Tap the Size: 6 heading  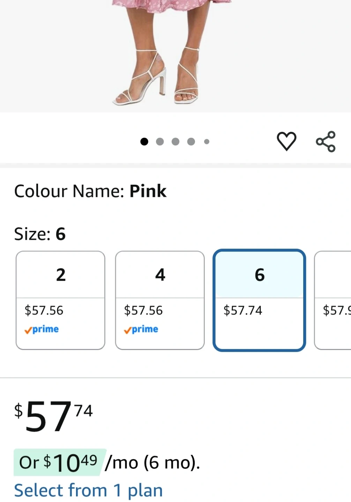(x=40, y=234)
